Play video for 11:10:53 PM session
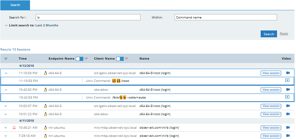The image size is (296, 139). tap(288, 73)
